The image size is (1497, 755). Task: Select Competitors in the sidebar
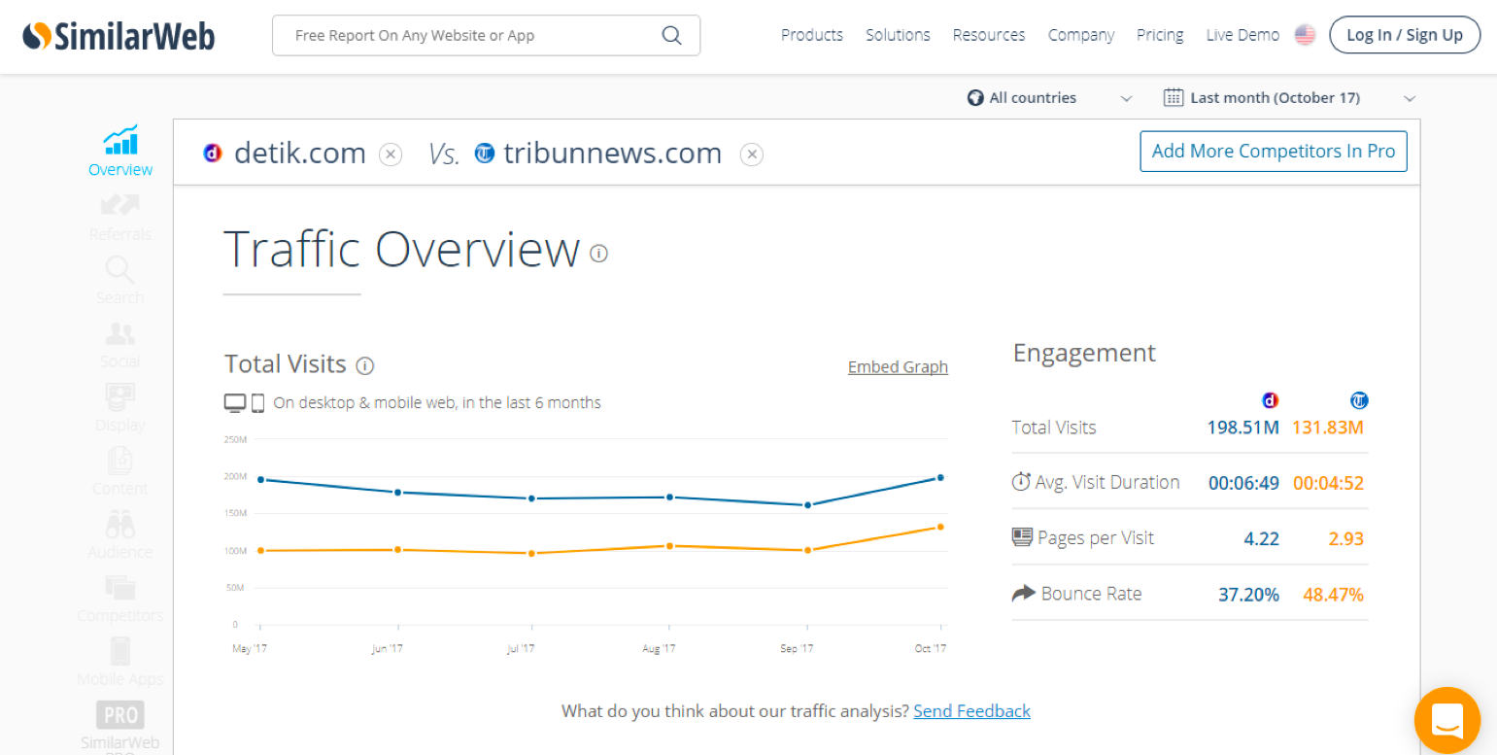(x=120, y=600)
